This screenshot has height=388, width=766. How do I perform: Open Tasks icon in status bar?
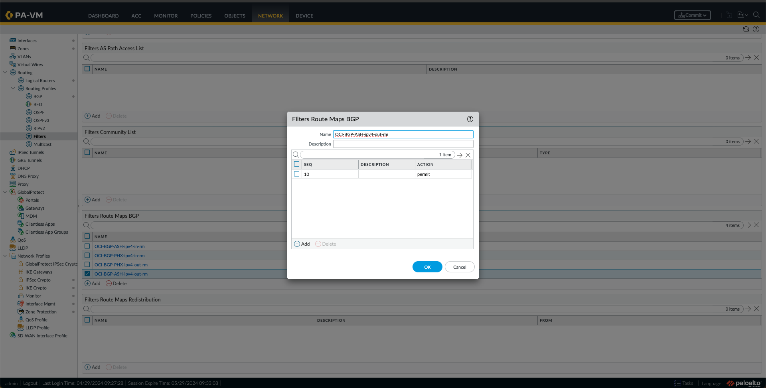pos(677,383)
